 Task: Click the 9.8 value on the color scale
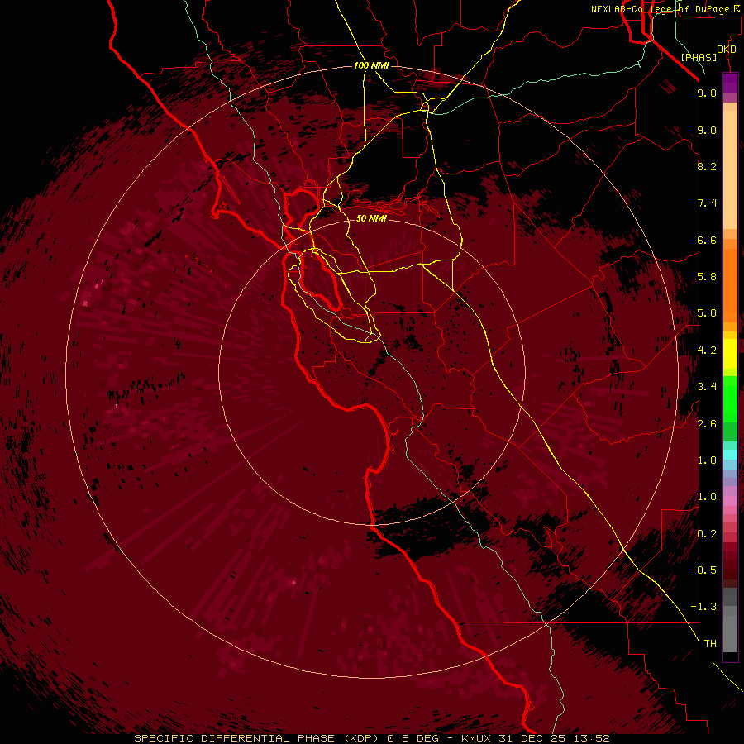click(707, 93)
